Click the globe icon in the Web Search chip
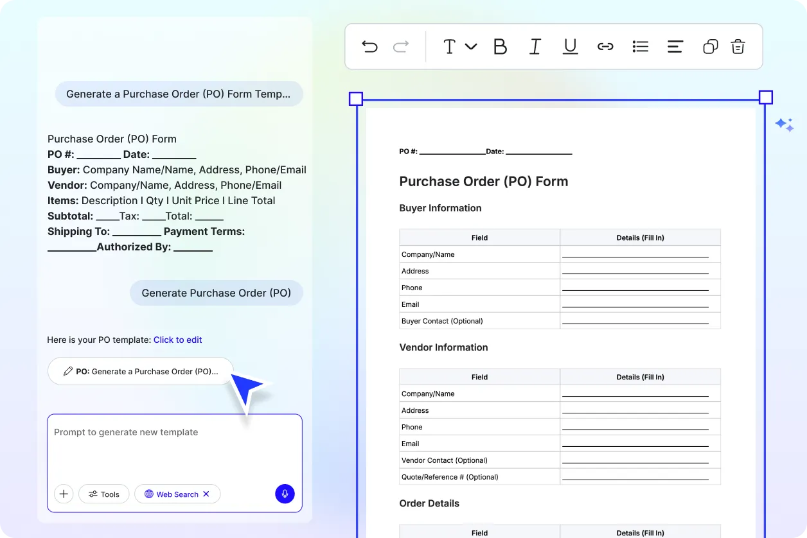The height and width of the screenshot is (538, 807). point(149,494)
